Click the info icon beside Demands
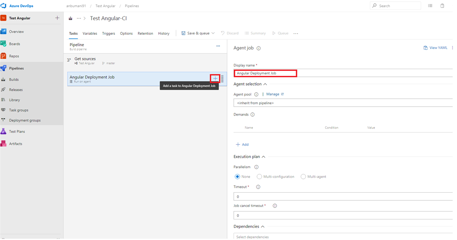 [x=252, y=115]
